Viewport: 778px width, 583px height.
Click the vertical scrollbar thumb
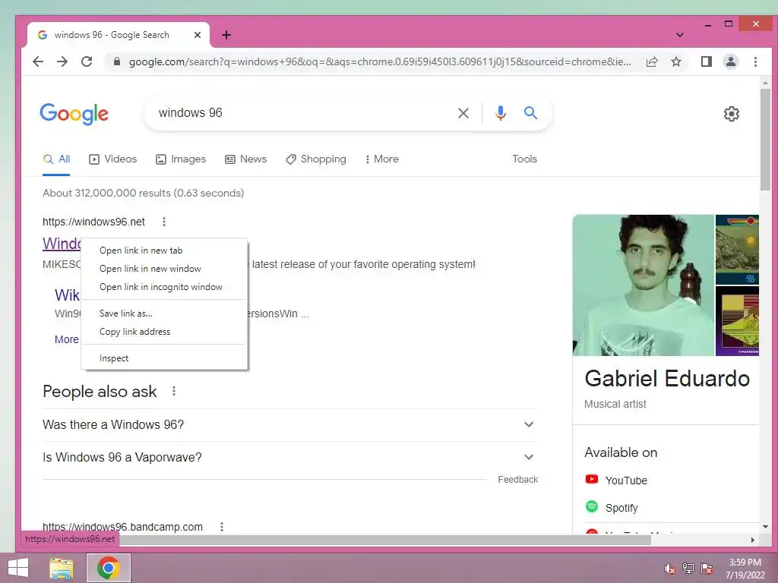765,140
